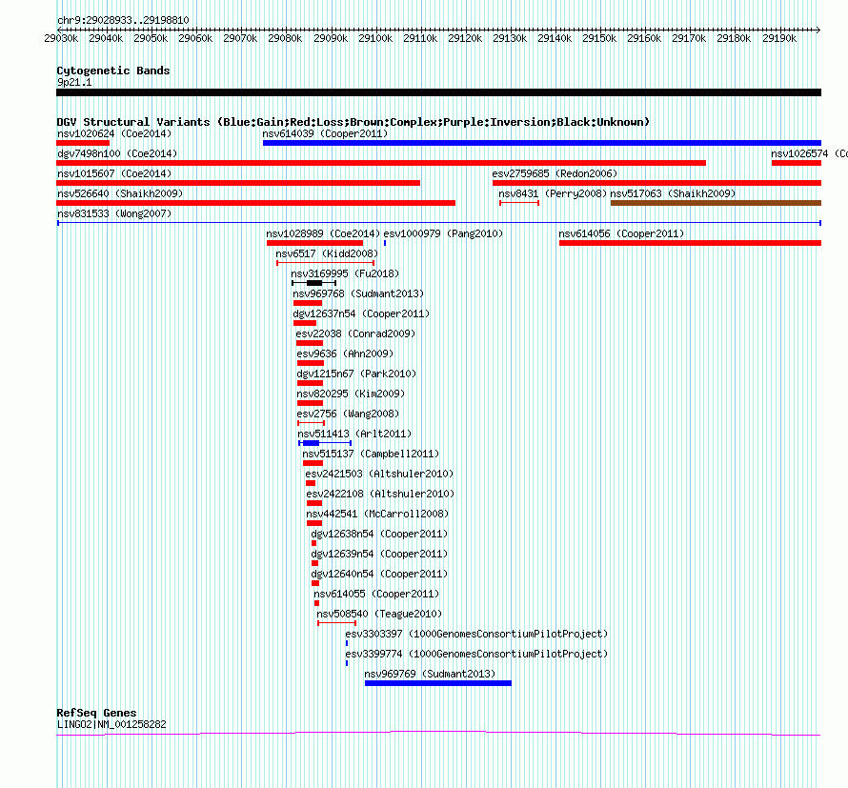The height and width of the screenshot is (788, 848).
Task: Click the chr9:29028933..29198810 coordinate text
Action: tap(123, 20)
